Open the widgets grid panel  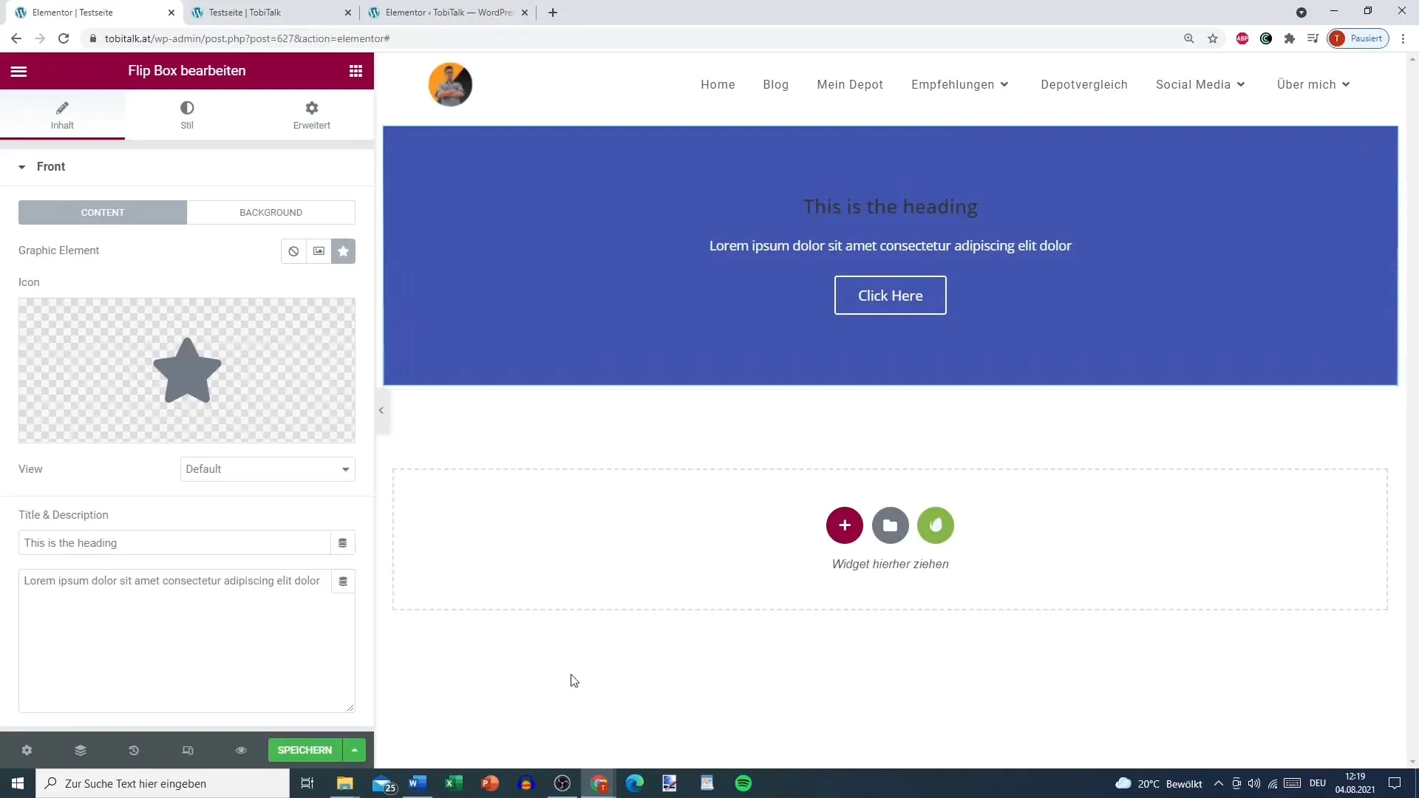coord(355,71)
